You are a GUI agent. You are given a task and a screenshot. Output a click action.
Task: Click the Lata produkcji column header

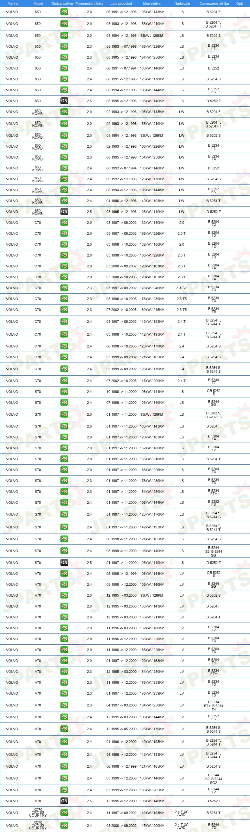tap(121, 4)
